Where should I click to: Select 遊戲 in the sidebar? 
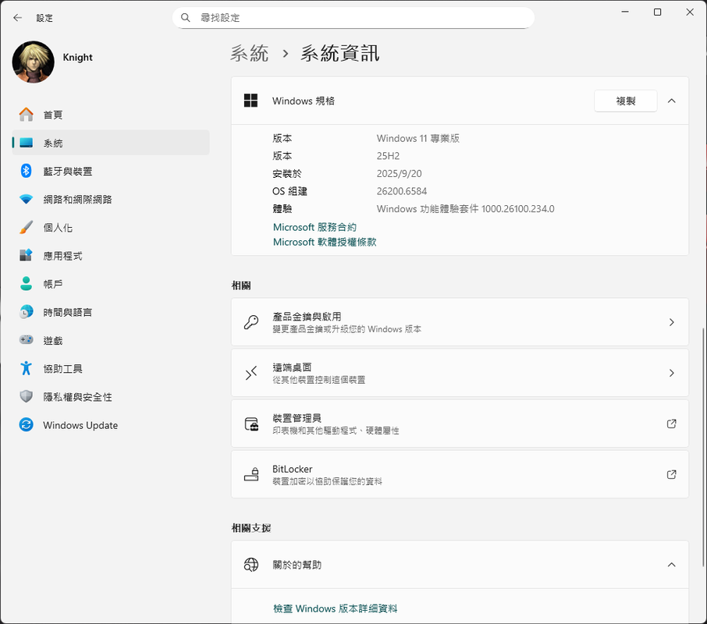[x=111, y=340]
